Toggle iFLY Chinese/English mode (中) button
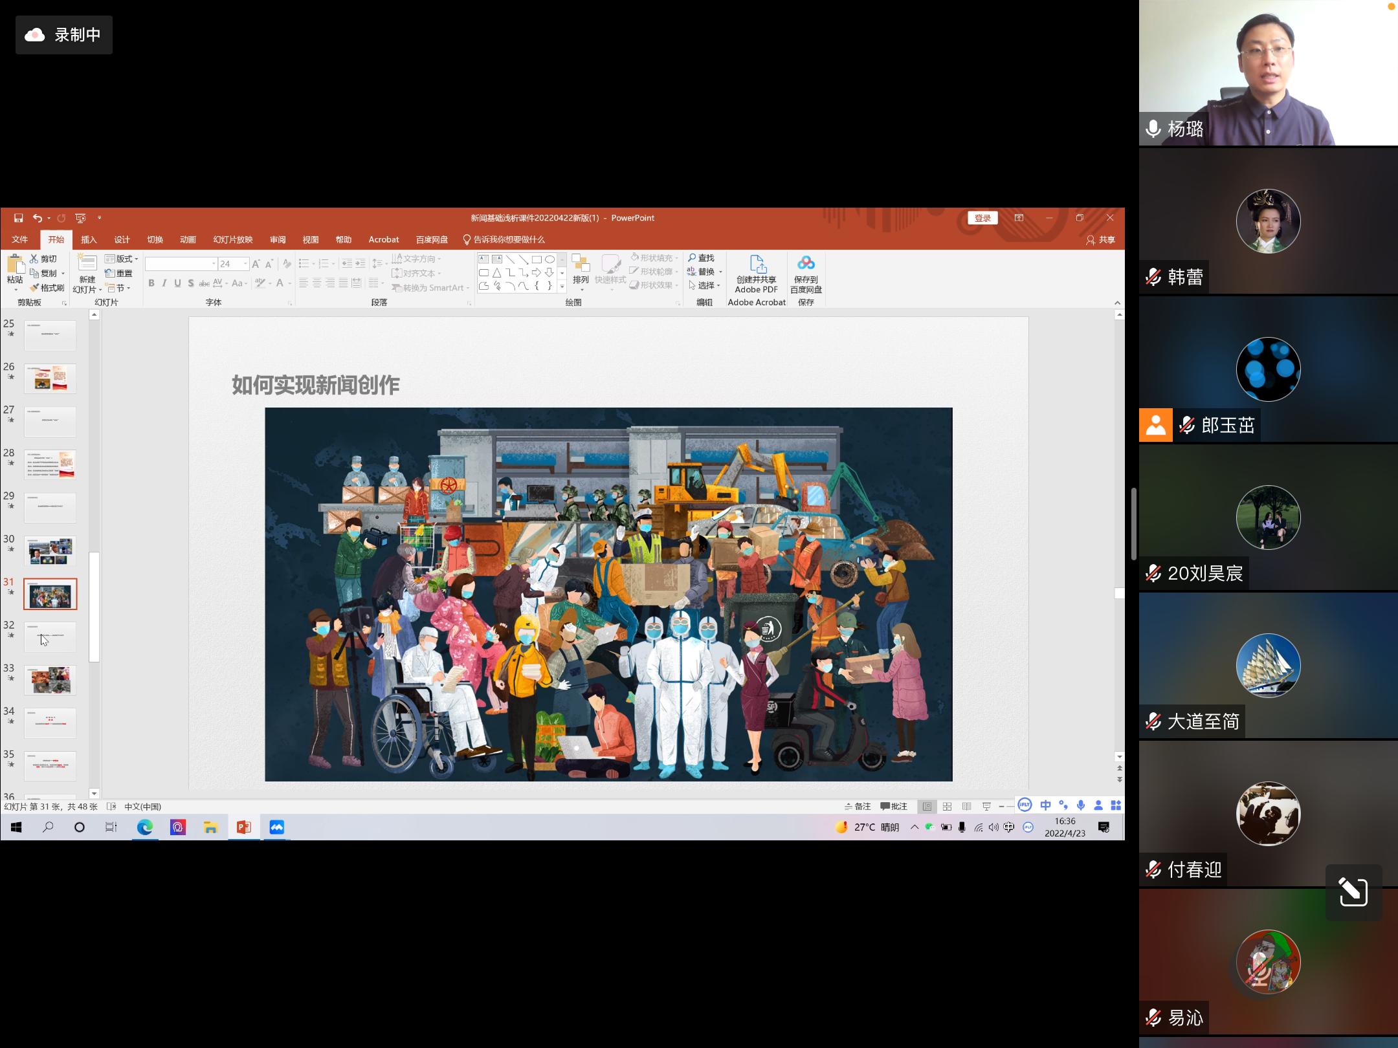This screenshot has height=1048, width=1398. [1045, 805]
